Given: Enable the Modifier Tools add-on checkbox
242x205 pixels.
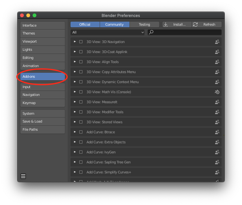Looking at the screenshot, I should (81, 112).
